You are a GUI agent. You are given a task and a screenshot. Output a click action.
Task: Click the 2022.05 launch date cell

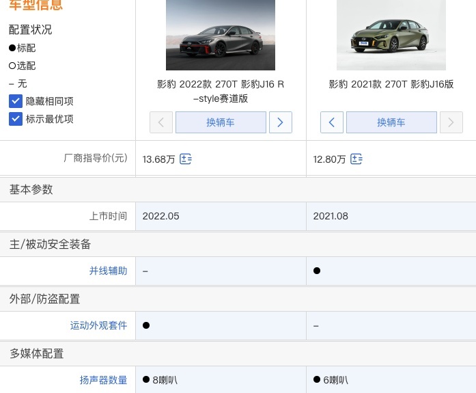click(221, 216)
